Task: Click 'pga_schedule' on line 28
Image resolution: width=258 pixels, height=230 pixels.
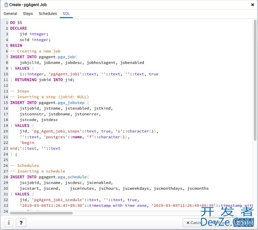Action: click(x=72, y=177)
